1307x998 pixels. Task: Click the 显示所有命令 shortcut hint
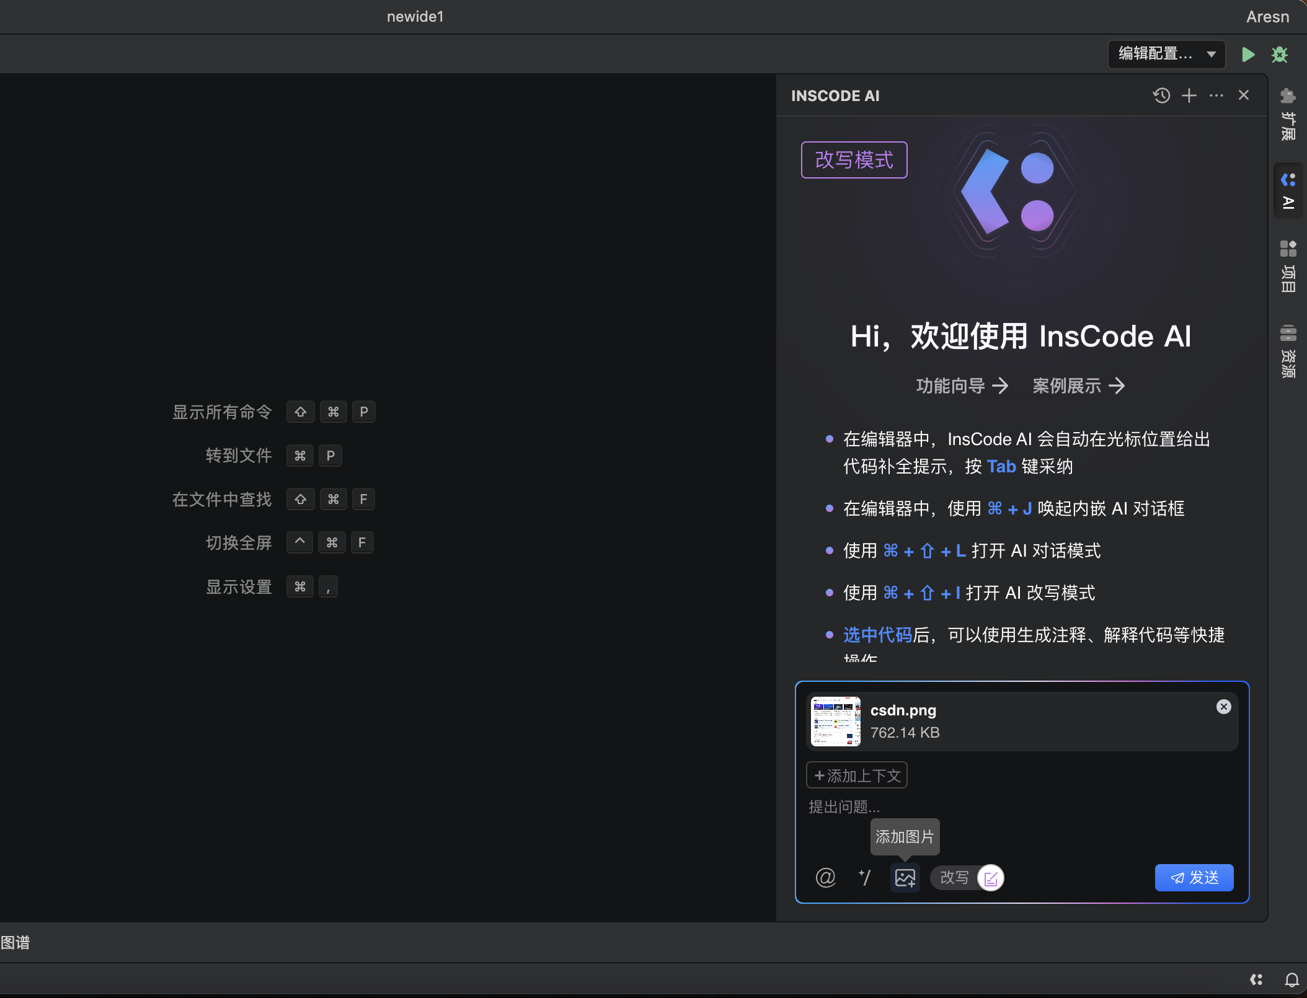(274, 412)
